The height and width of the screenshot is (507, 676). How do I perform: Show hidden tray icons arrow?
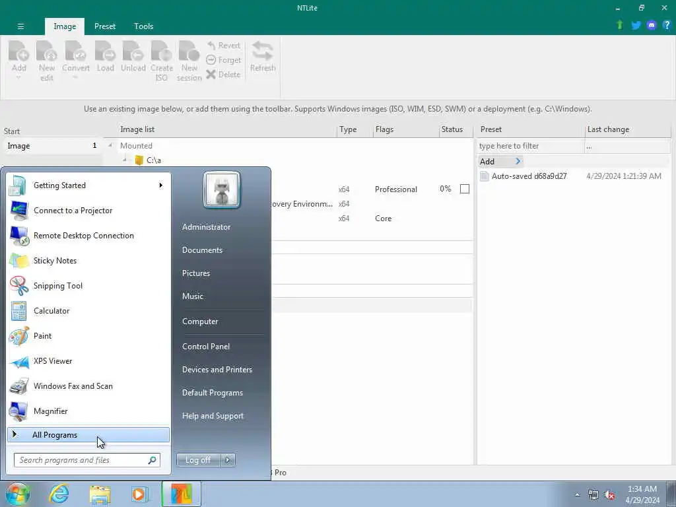pos(577,494)
